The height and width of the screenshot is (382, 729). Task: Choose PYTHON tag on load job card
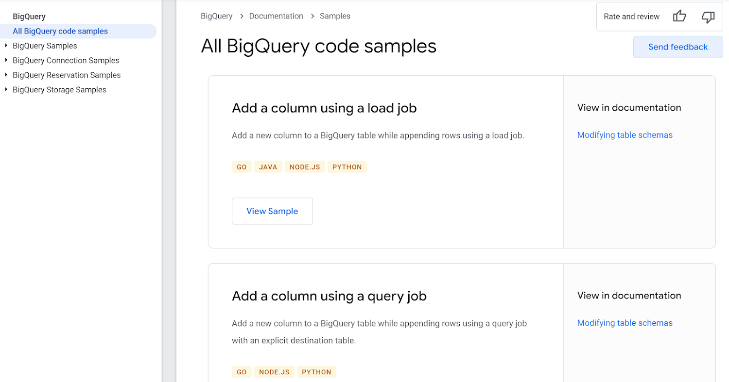tap(347, 167)
